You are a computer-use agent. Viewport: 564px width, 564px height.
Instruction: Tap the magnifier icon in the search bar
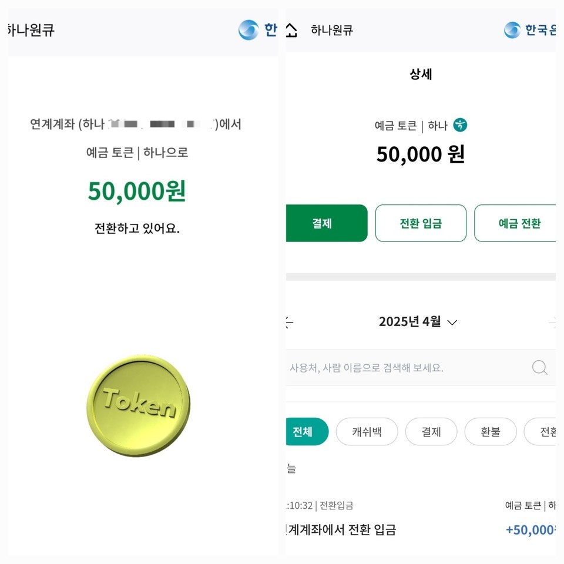[539, 367]
